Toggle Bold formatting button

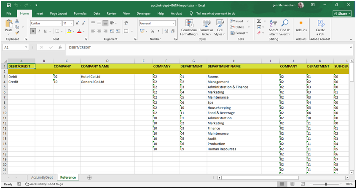click(x=33, y=31)
